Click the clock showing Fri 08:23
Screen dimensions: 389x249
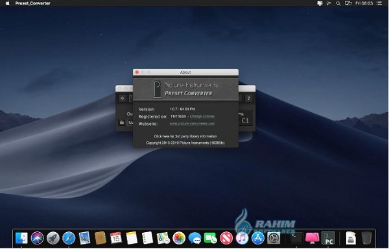pyautogui.click(x=364, y=3)
